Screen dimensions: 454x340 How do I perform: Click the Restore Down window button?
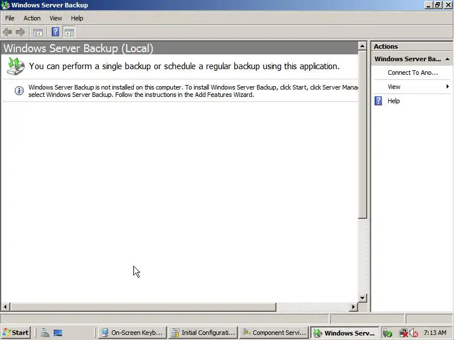(438, 5)
